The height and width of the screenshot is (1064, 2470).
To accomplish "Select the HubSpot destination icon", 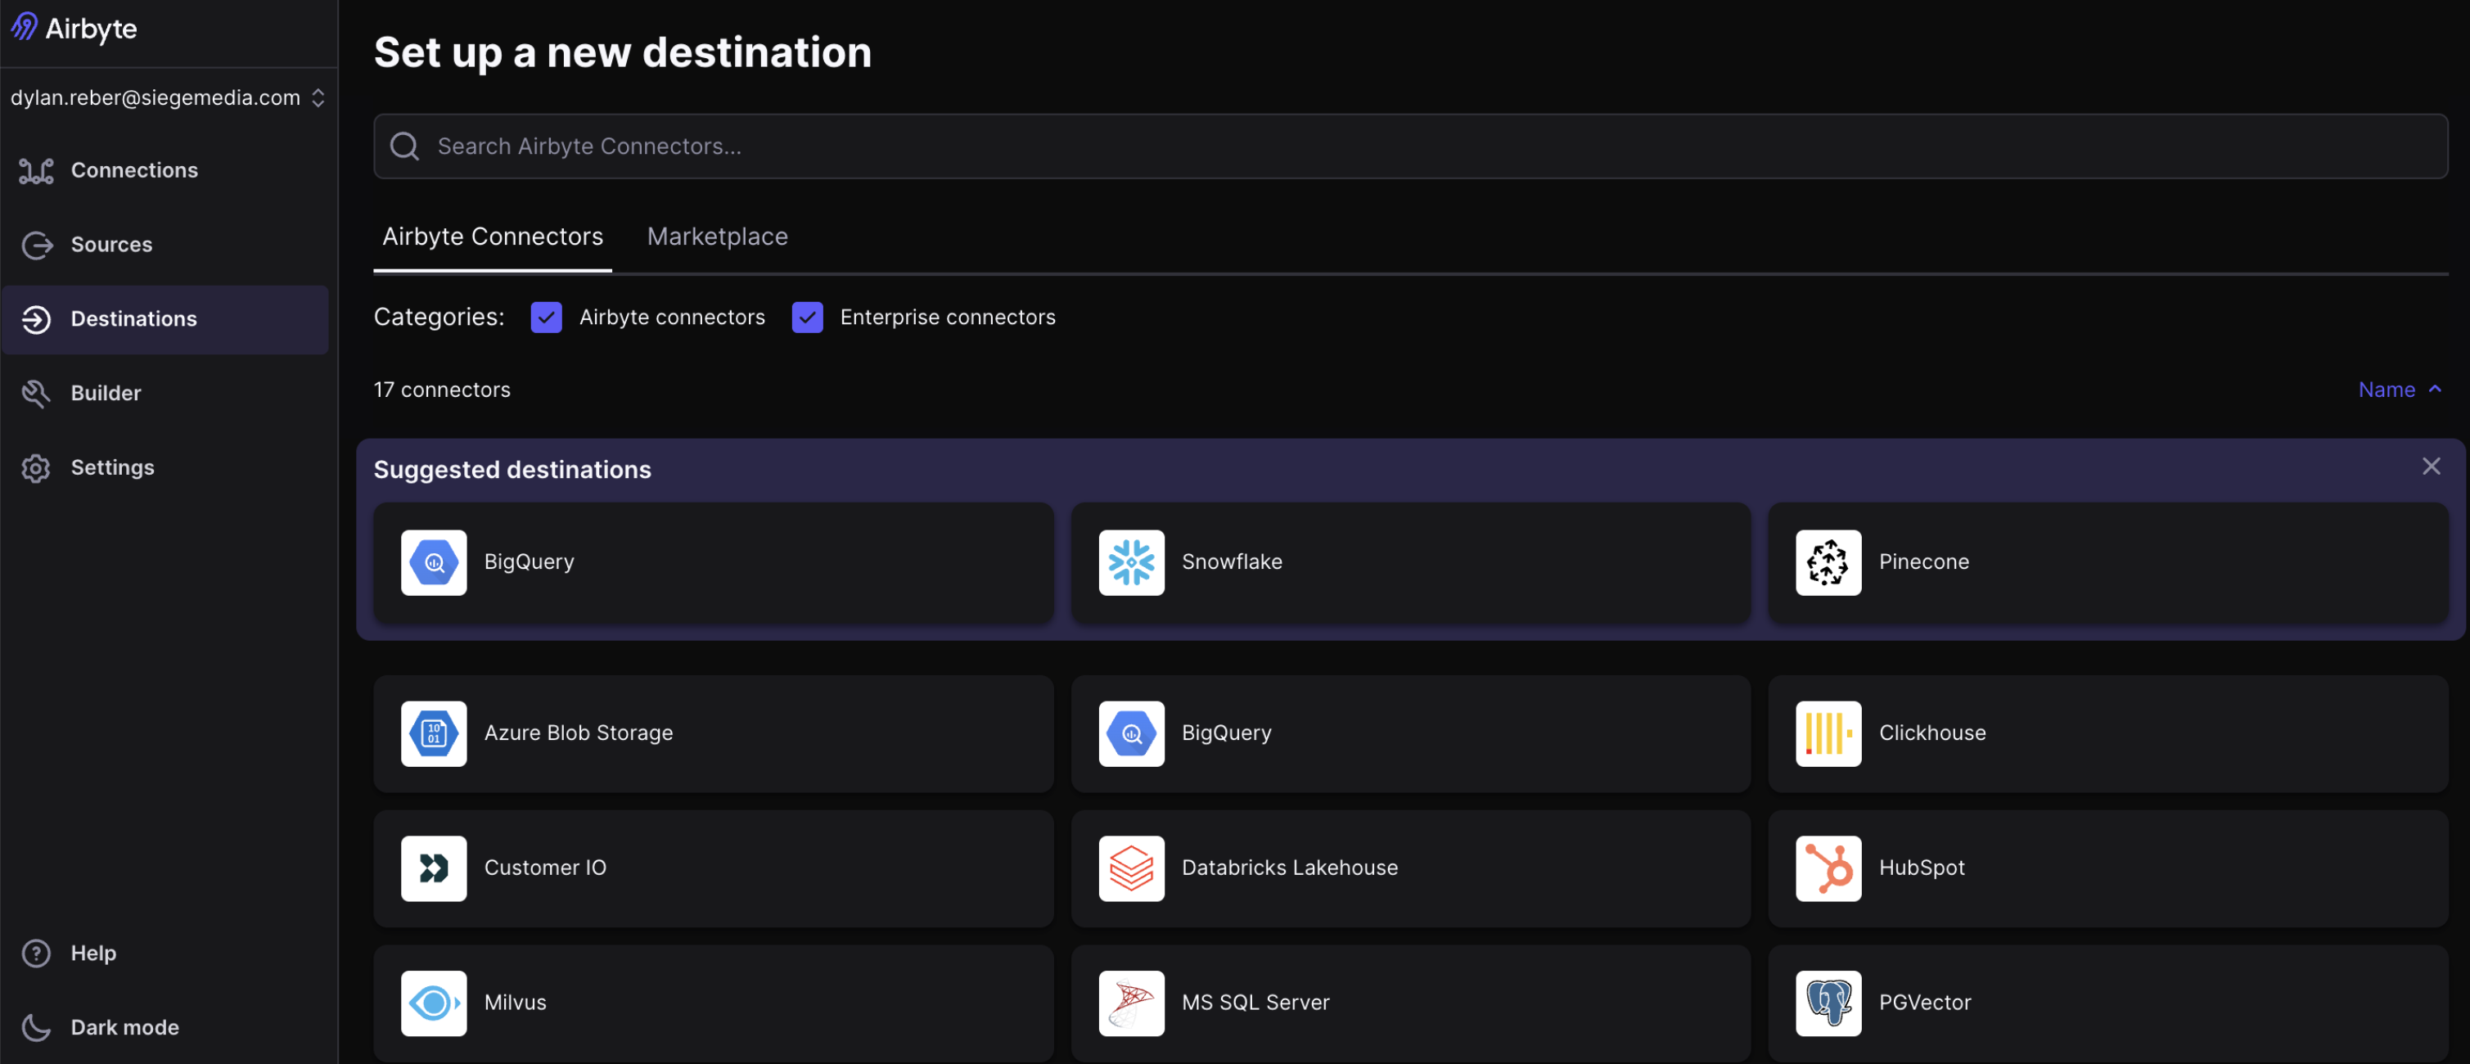I will 1828,868.
